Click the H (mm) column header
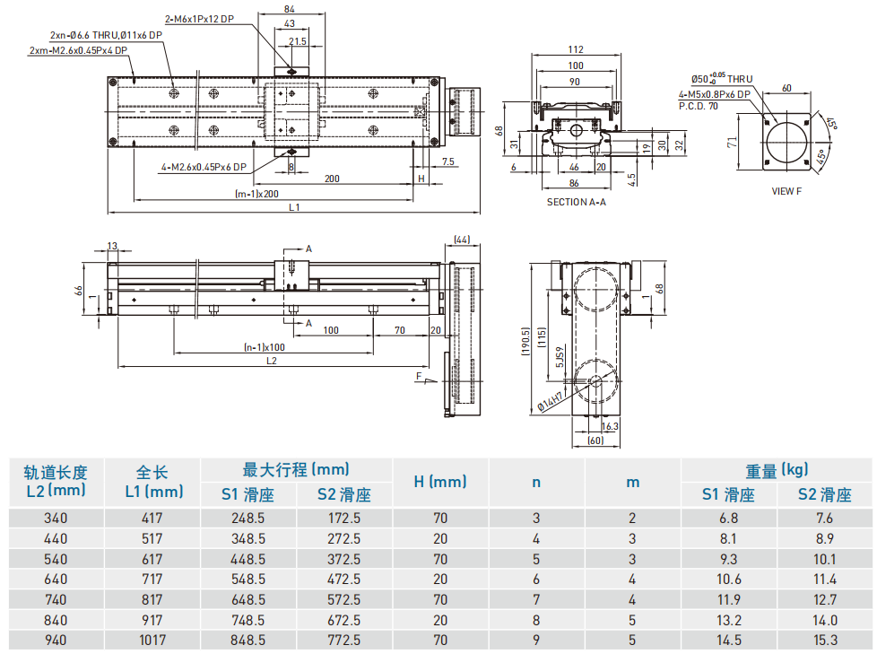The image size is (877, 654). 439,482
